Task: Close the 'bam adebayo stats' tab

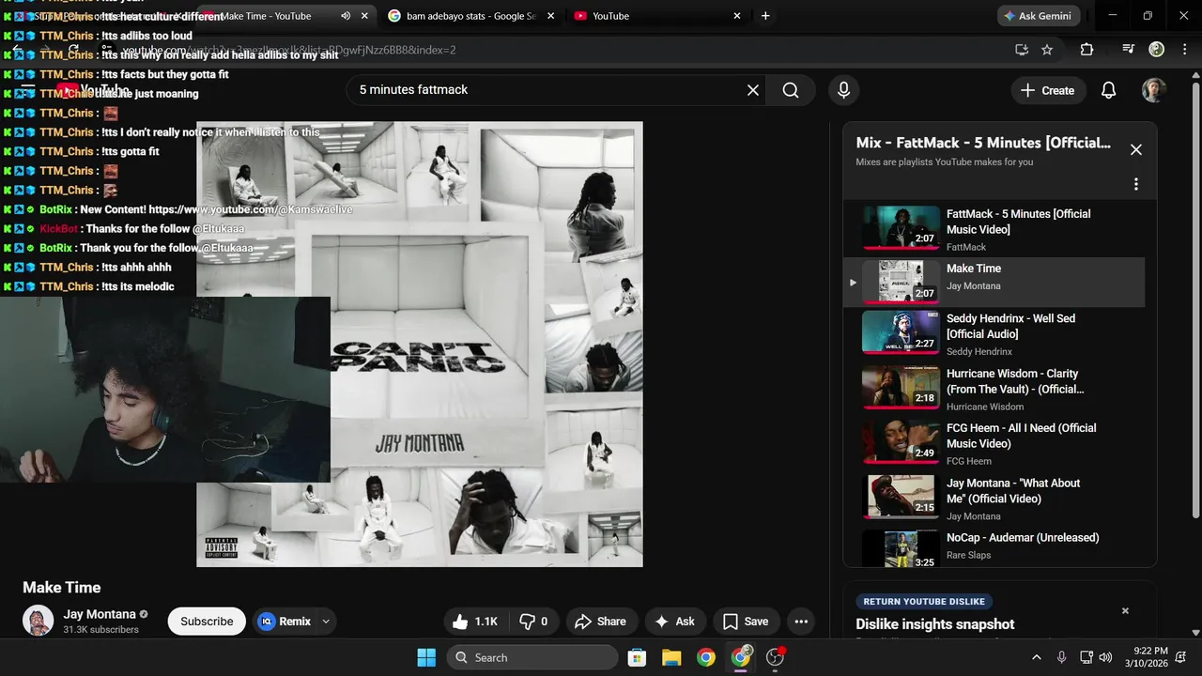Action: pyautogui.click(x=550, y=16)
